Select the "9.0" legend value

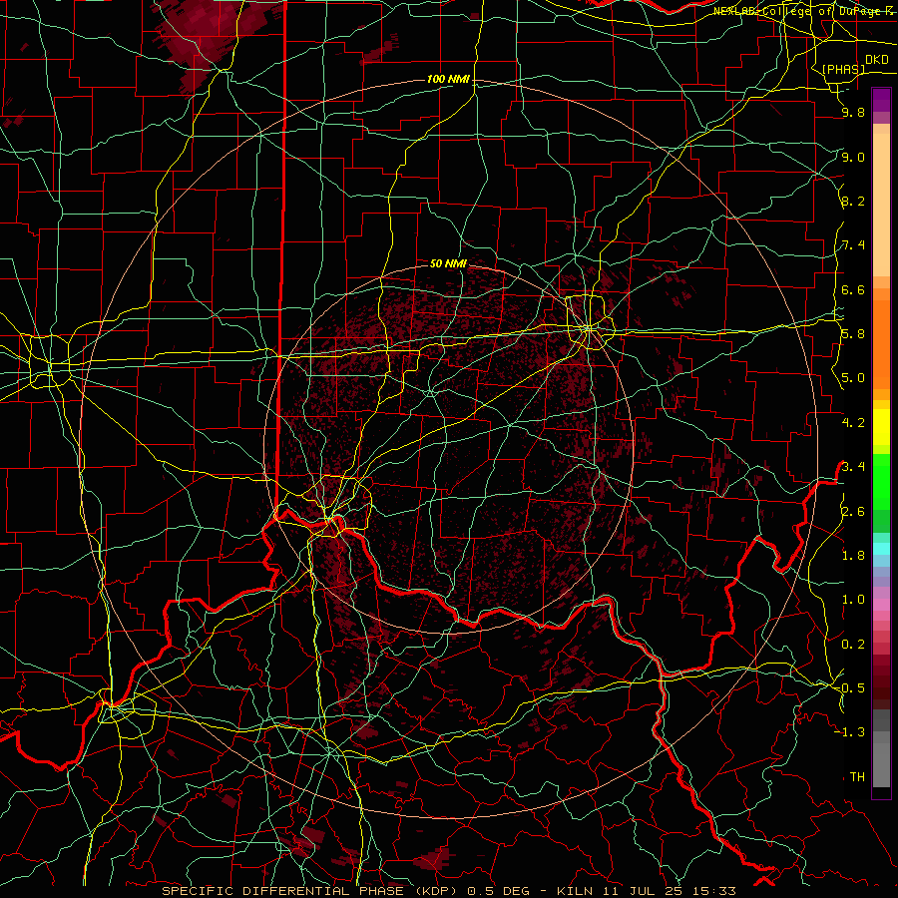853,157
